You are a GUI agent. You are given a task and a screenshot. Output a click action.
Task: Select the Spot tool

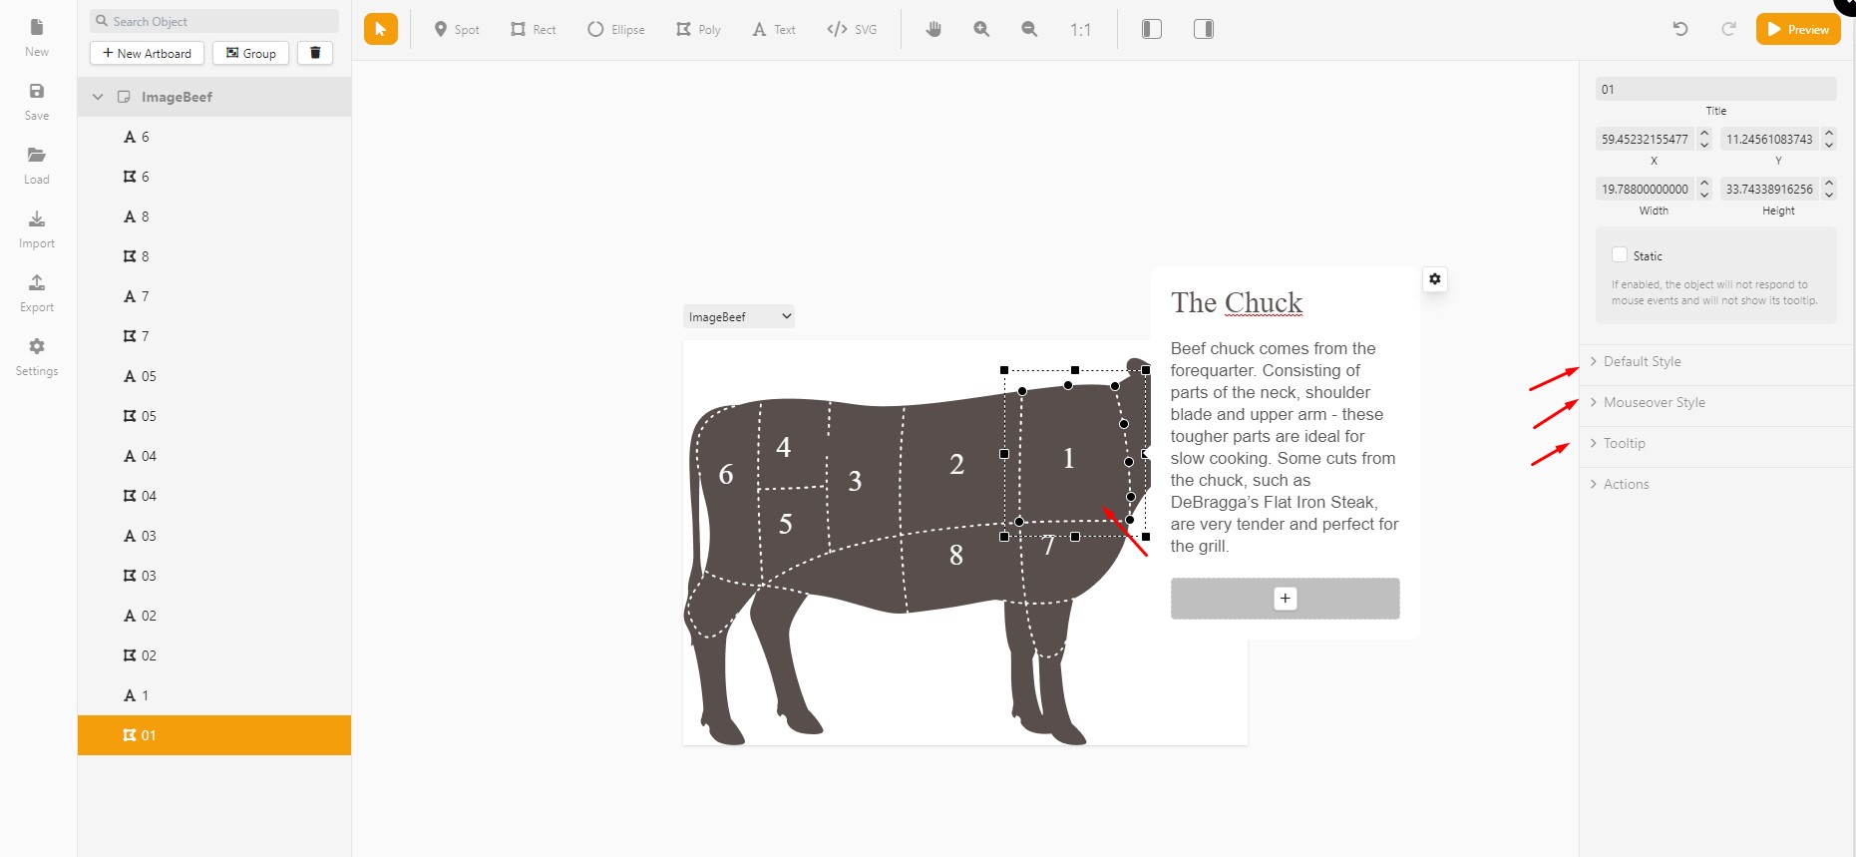tap(457, 30)
